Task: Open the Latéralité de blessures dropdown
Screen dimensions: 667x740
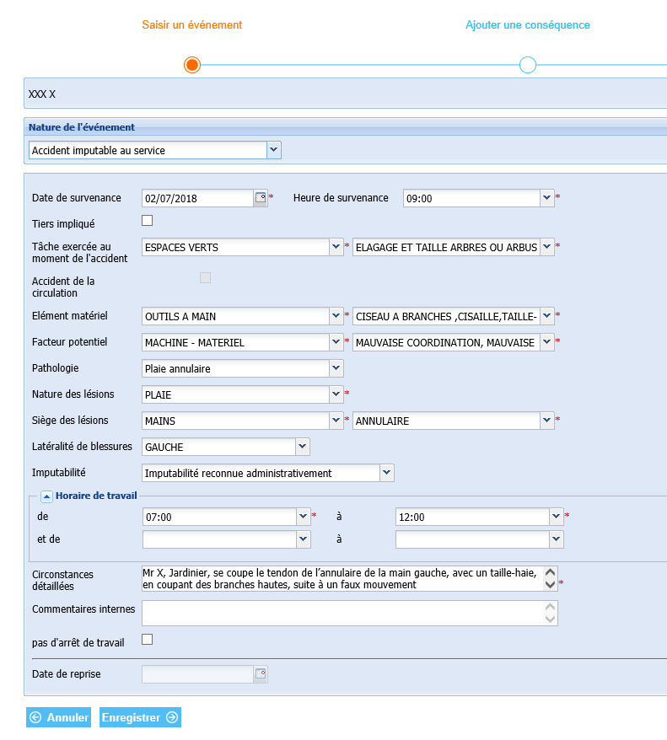Action: pos(303,447)
